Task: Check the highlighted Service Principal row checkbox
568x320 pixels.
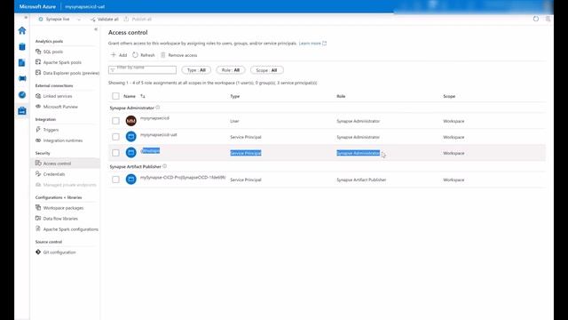Action: click(115, 153)
